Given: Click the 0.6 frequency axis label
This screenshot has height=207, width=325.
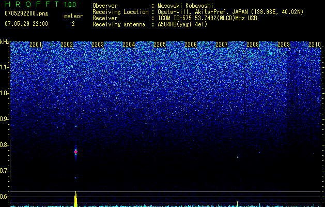Looking at the screenshot, I should tap(4, 197).
